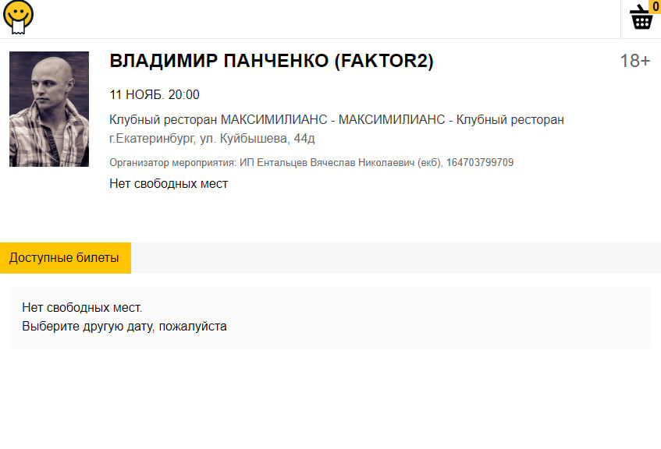Click the Организатор мероприятия organizer line

(x=311, y=163)
